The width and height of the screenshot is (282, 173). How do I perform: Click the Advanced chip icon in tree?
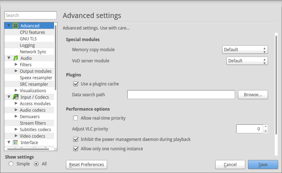pos(16,26)
